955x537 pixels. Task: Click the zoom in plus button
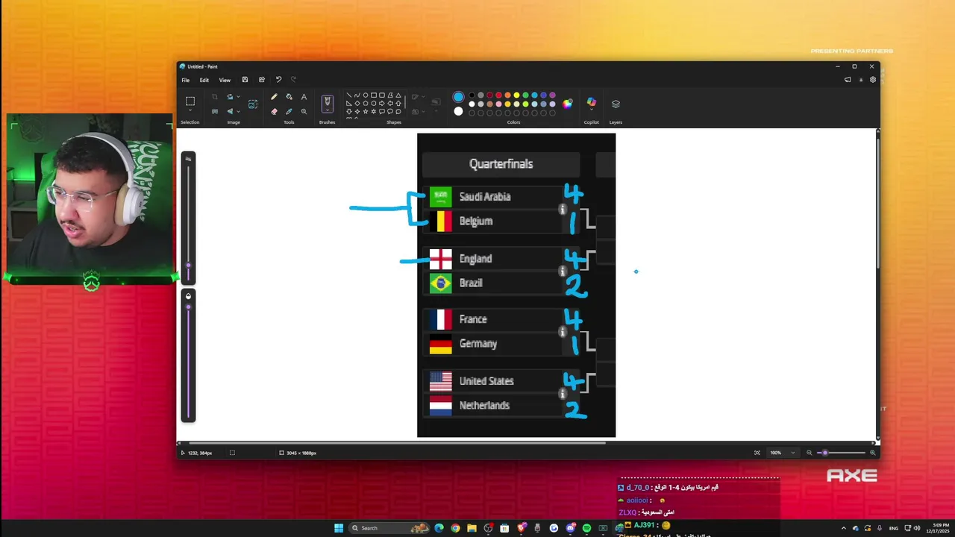click(872, 453)
